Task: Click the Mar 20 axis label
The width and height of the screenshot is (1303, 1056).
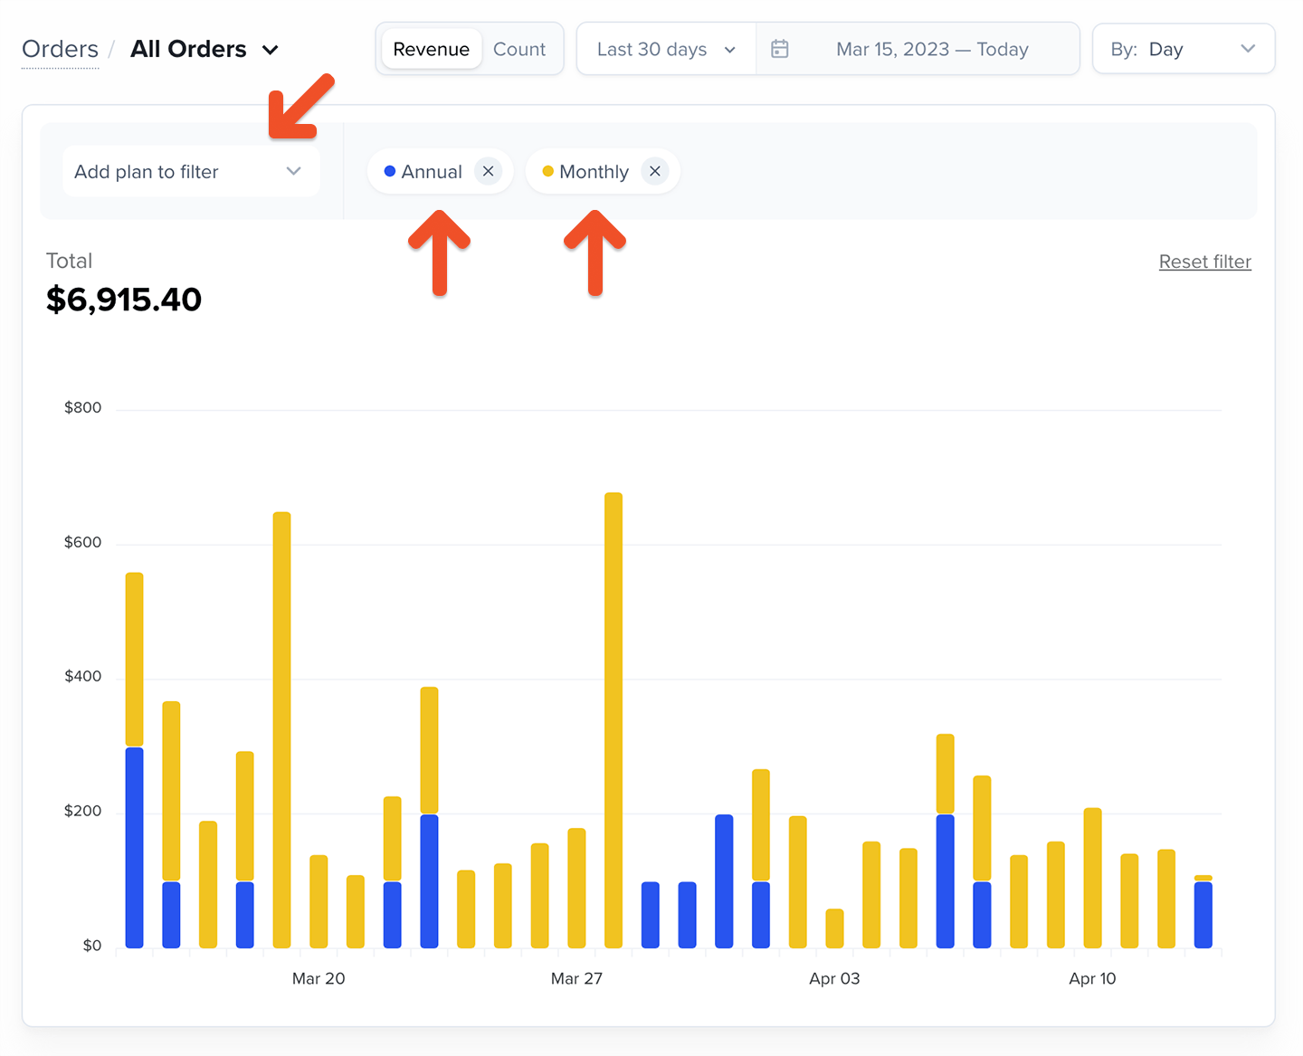Action: tap(319, 978)
